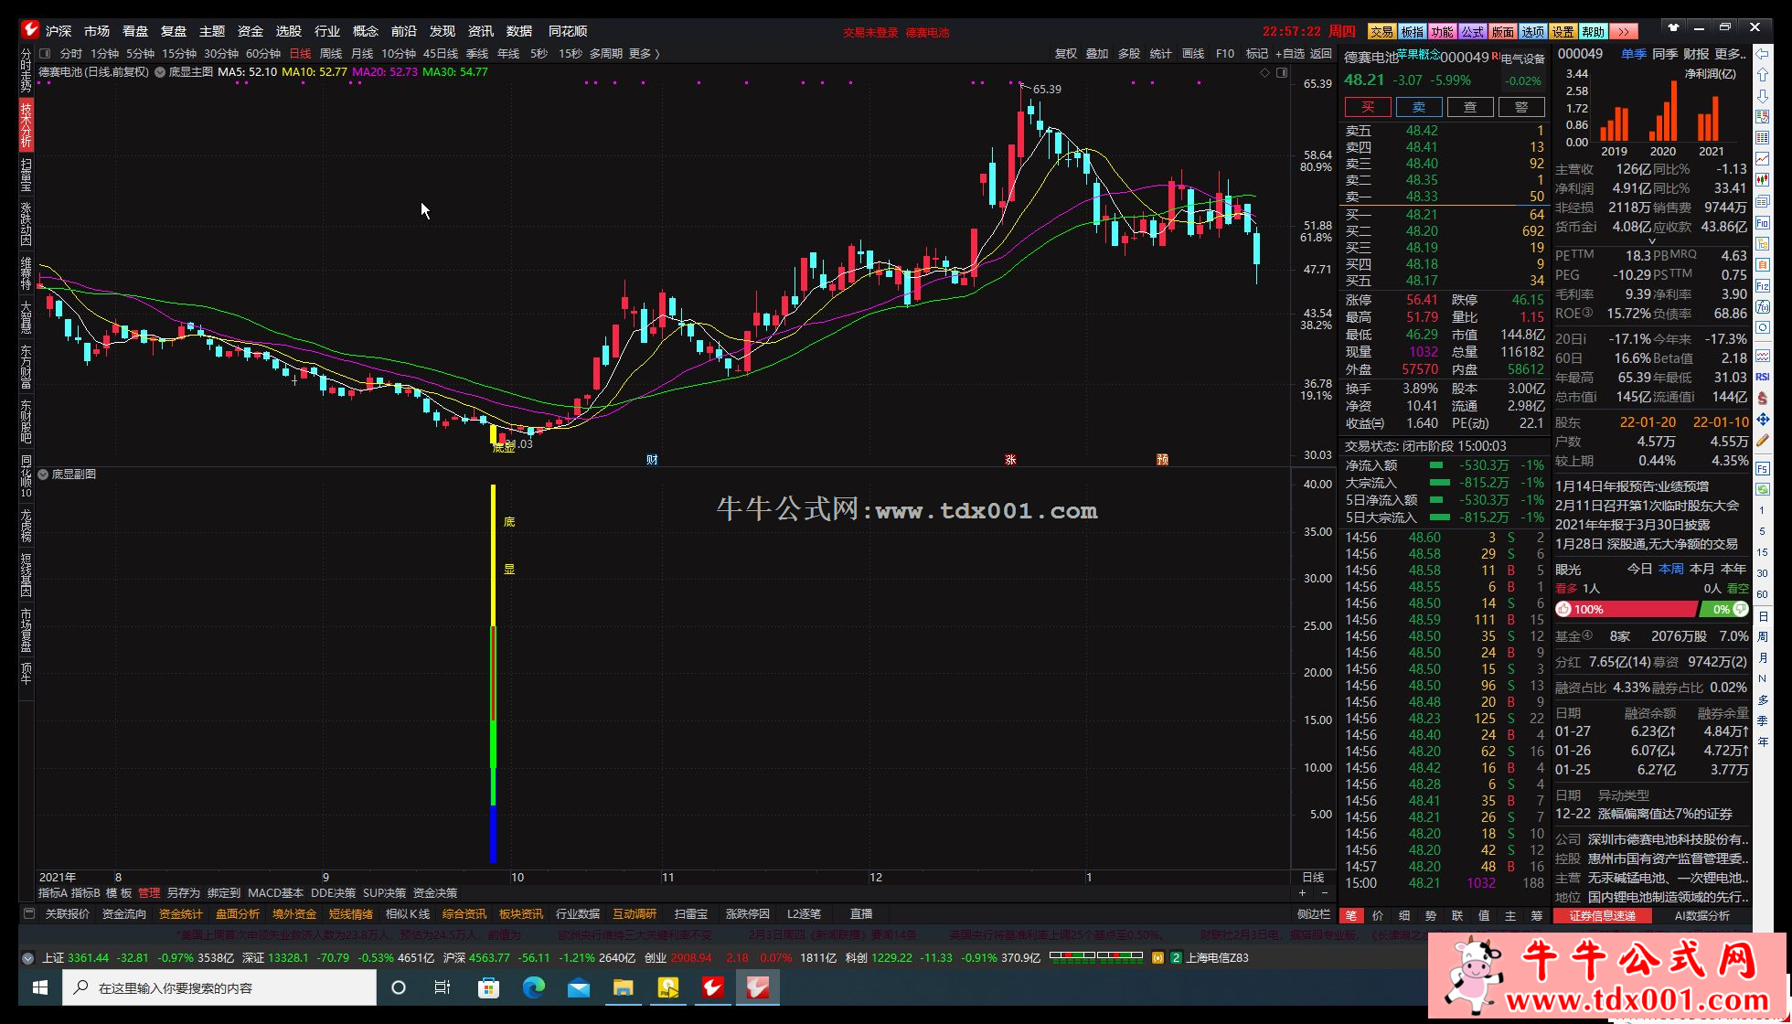The height and width of the screenshot is (1024, 1792).
Task: Click the down arrow icon in right toolbar
Action: click(1762, 96)
